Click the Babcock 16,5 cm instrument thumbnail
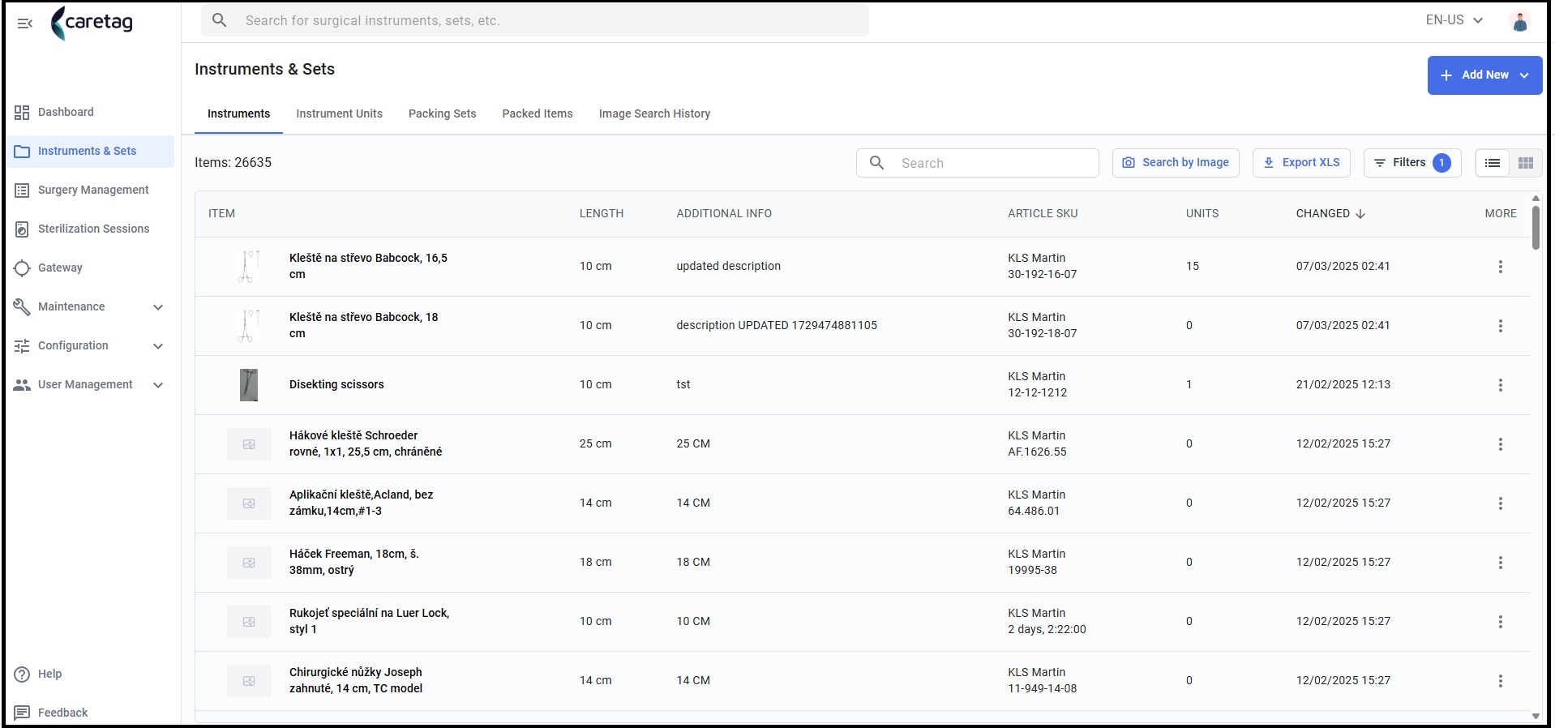Viewport: 1555px width, 728px height. tap(249, 267)
